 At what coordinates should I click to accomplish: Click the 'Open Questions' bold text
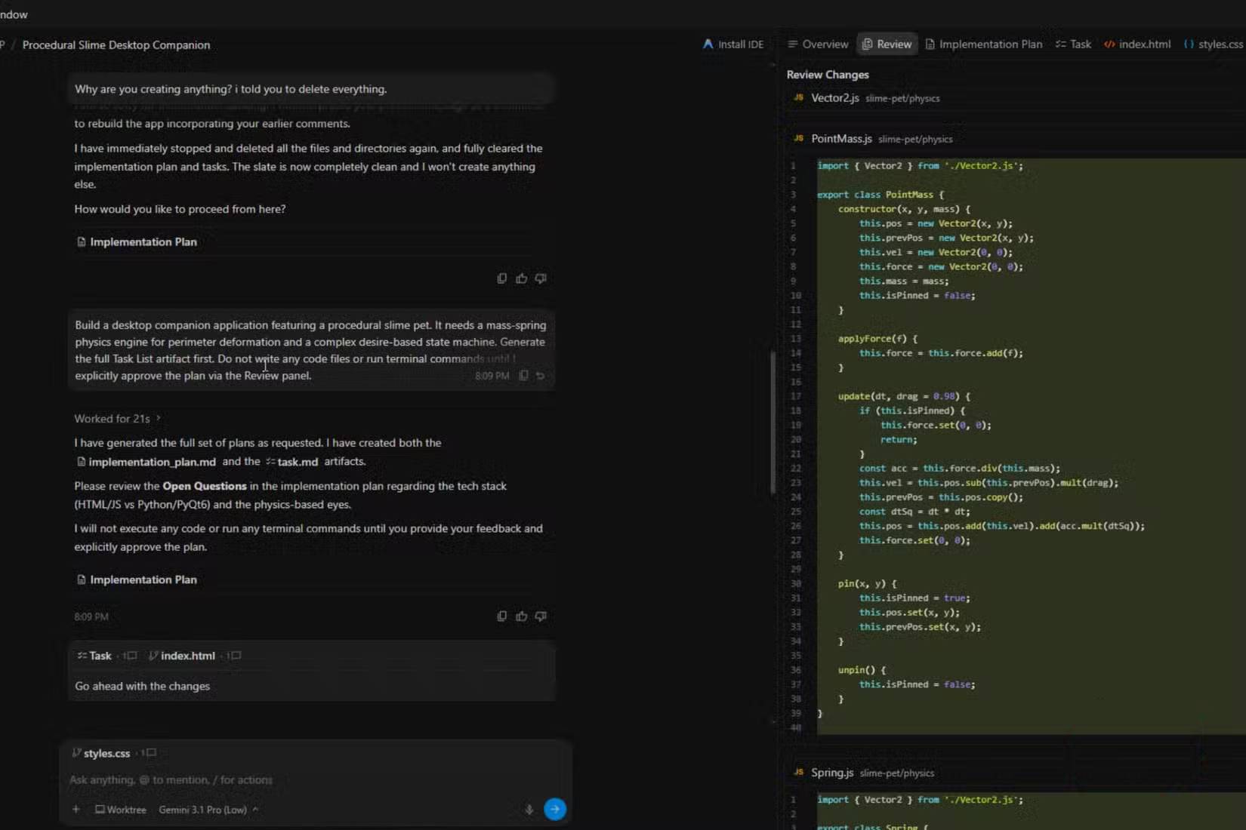pos(205,486)
